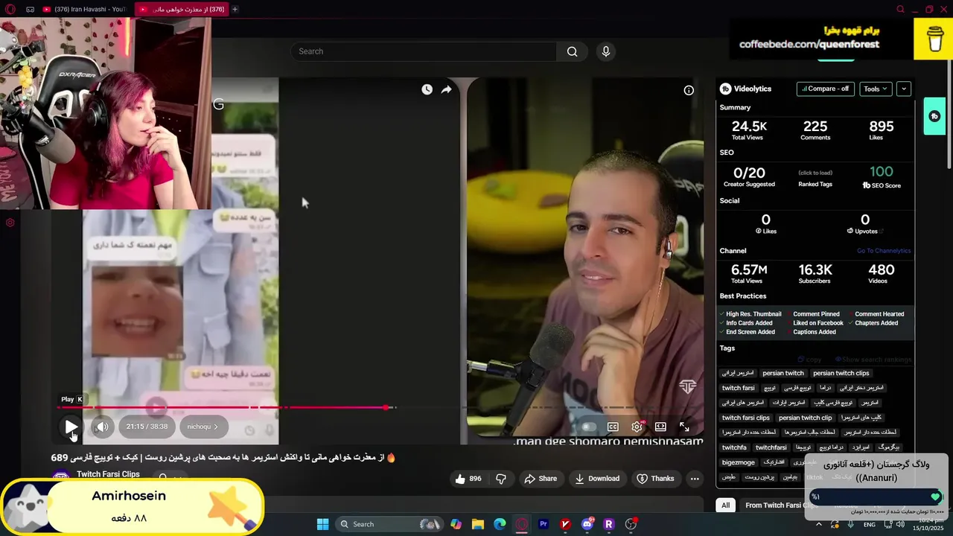953x536 pixels.
Task: Like the video with 896 likes
Action: [x=468, y=479]
